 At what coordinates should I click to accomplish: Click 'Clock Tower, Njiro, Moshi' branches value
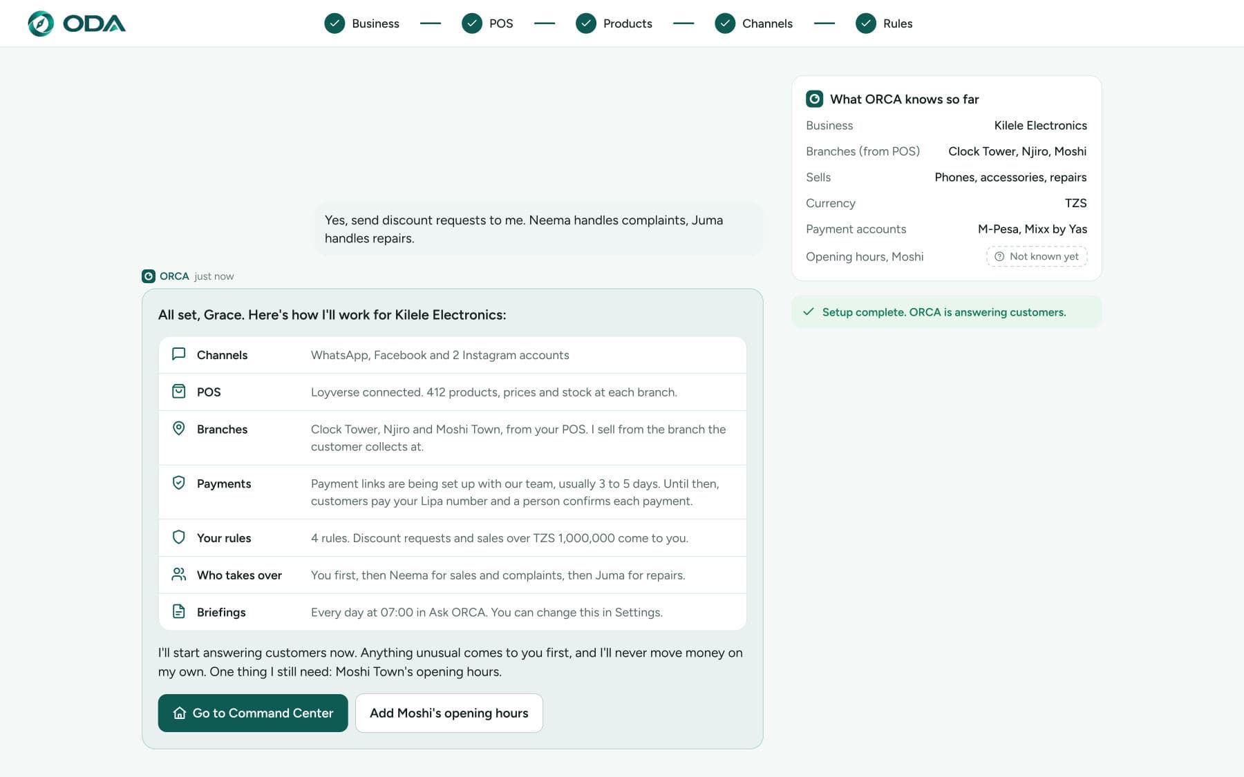coord(1017,151)
